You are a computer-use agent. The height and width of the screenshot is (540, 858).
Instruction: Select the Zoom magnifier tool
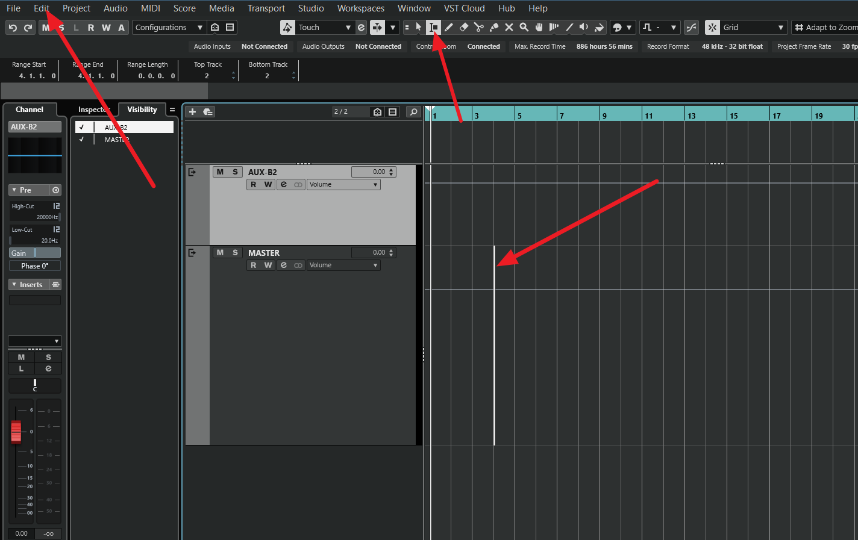click(524, 27)
